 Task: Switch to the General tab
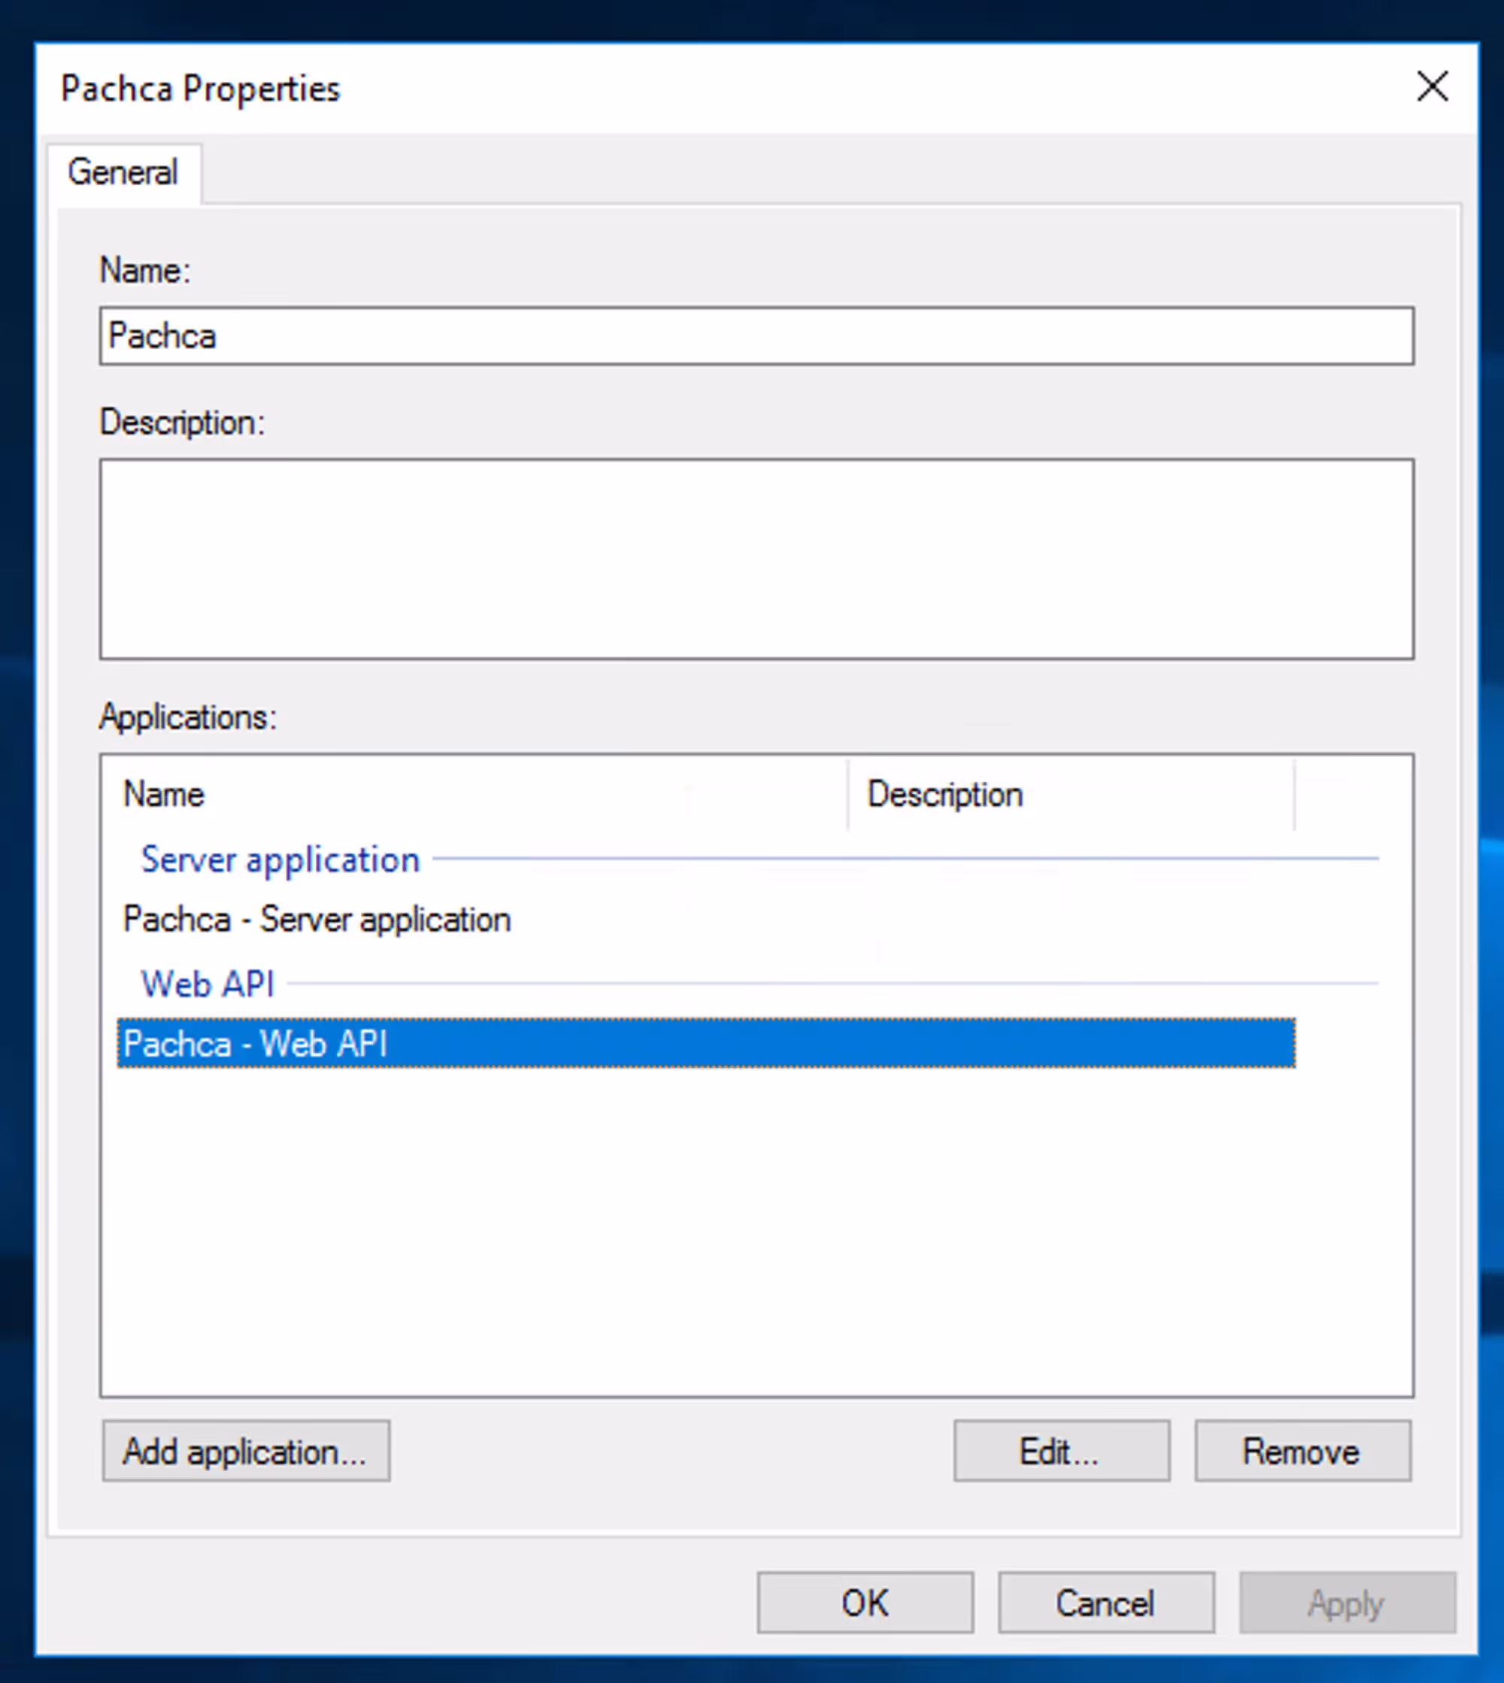(x=123, y=174)
